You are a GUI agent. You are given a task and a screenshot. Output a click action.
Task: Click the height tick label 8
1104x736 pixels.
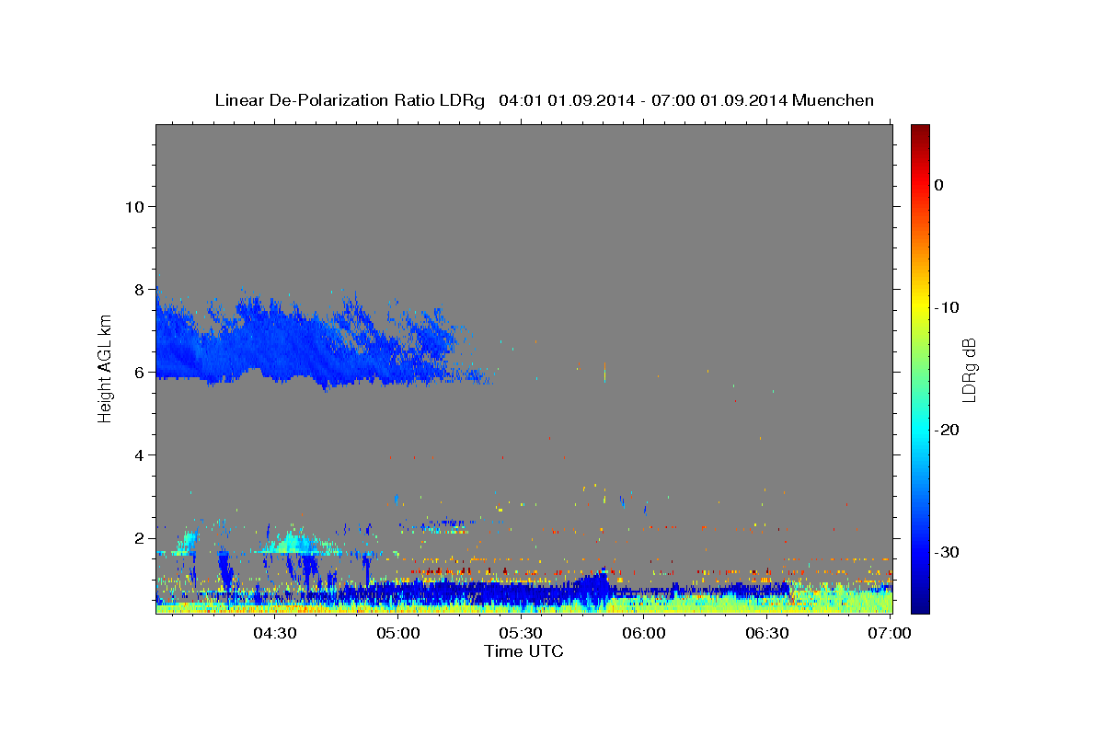click(139, 290)
